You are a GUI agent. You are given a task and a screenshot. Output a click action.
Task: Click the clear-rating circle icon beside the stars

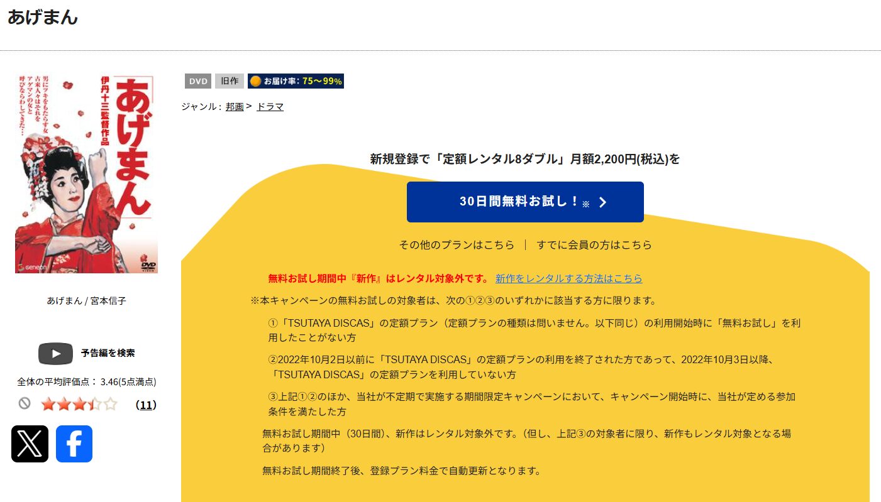click(25, 404)
